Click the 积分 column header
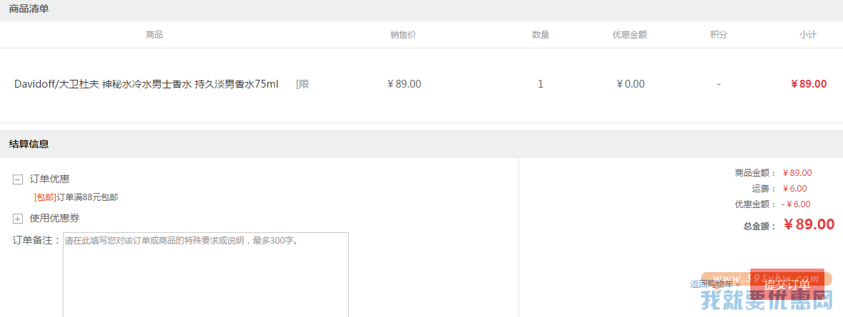Image resolution: width=843 pixels, height=317 pixels. tap(718, 35)
